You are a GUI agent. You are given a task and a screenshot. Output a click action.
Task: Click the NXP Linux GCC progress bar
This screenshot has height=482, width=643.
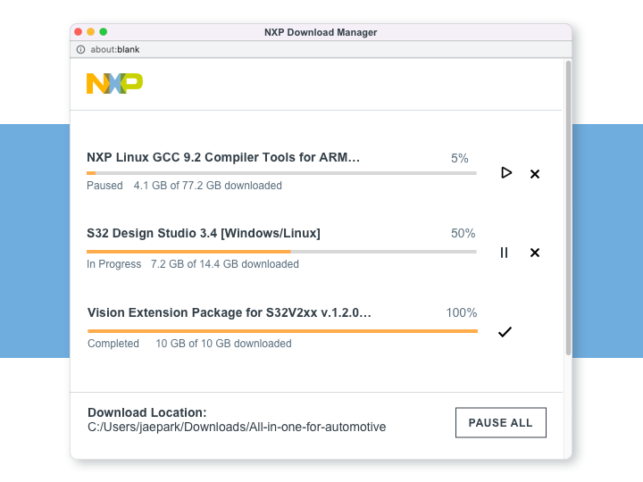coord(281,173)
